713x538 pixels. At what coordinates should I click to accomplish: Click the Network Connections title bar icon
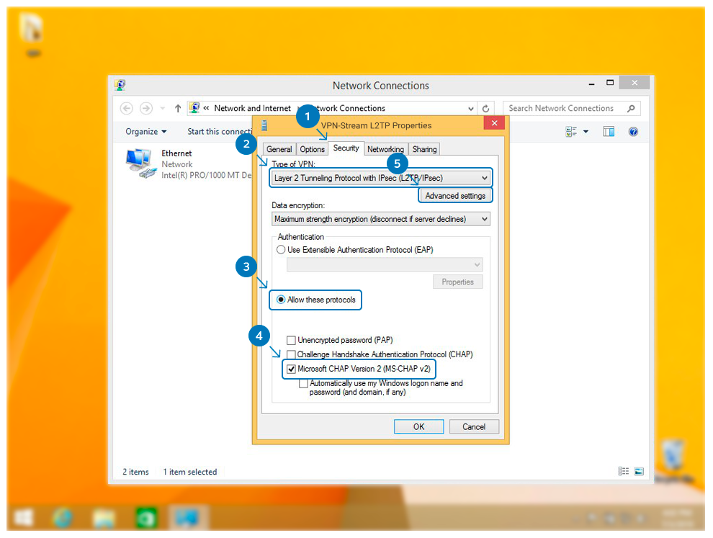(x=120, y=84)
